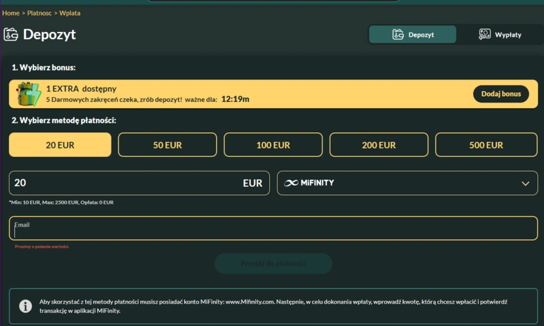Click the Przejdź do płatności button
The width and height of the screenshot is (544, 326).
[x=273, y=264]
